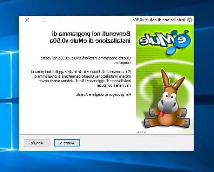Click the paragraph starting 'Si raccomanda di chiudere'
The width and height of the screenshot is (214, 172).
tap(81, 79)
